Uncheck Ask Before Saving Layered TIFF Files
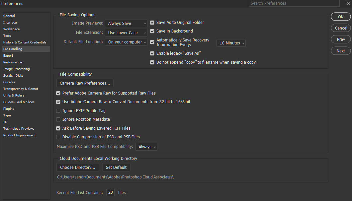Viewport: 352px width, 201px height. 58,128
